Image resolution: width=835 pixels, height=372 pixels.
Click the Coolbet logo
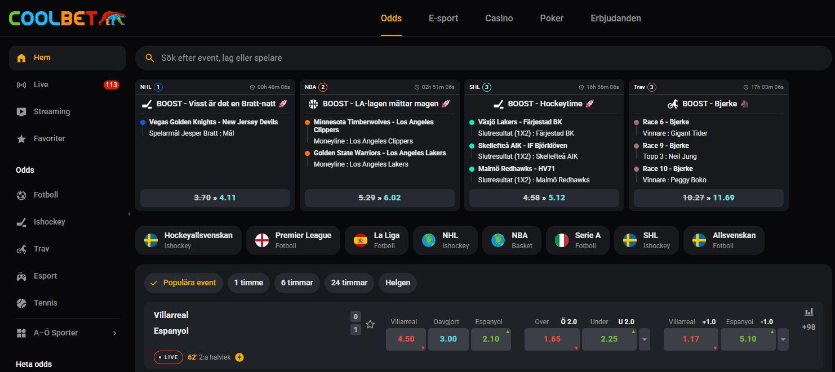(x=67, y=18)
